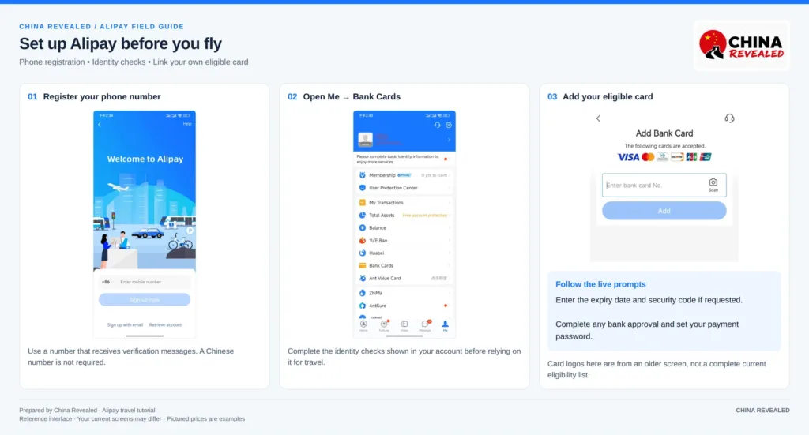Open Help on the Alipay welcome screen
Viewport: 809px width, 435px height.
tap(187, 124)
